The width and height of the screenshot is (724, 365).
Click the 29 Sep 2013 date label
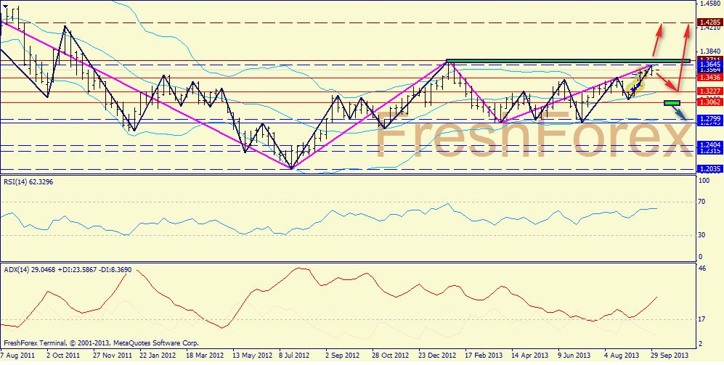click(669, 356)
